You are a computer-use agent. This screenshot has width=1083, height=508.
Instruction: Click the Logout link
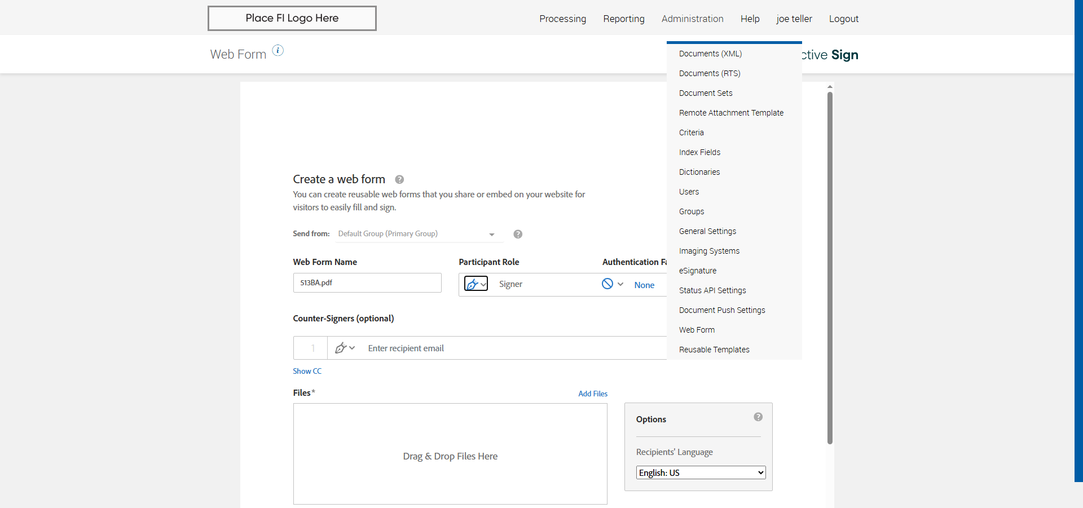843,19
